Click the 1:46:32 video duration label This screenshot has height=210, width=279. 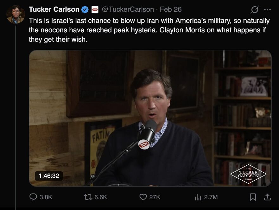49,176
